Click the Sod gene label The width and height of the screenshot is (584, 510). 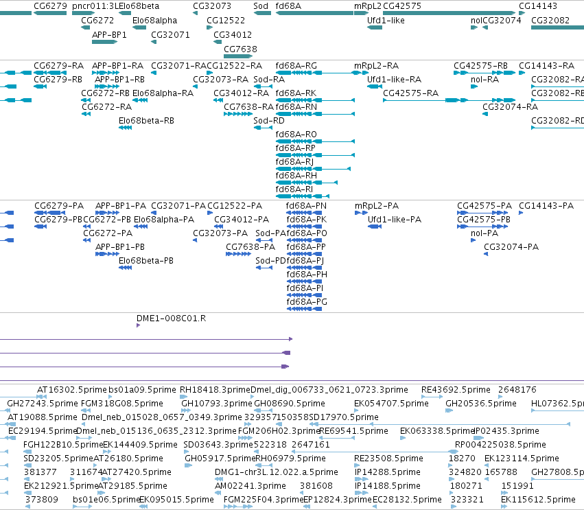coord(261,6)
